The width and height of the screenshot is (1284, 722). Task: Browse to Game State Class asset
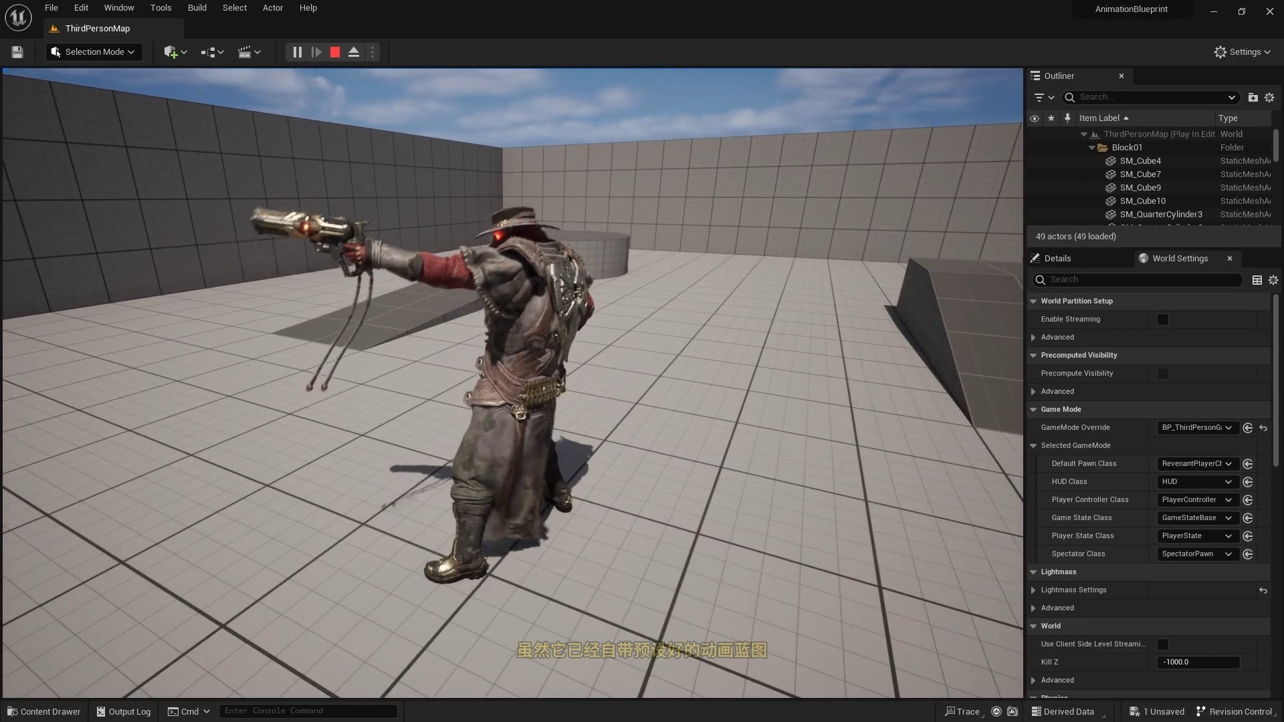click(x=1248, y=518)
